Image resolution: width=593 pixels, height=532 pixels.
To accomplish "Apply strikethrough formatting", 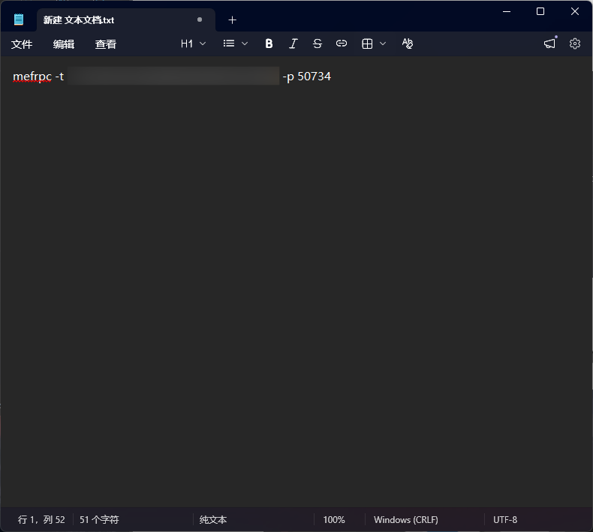I will point(317,44).
